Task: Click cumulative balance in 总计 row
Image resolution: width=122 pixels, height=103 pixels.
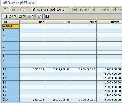Action: click(113, 100)
